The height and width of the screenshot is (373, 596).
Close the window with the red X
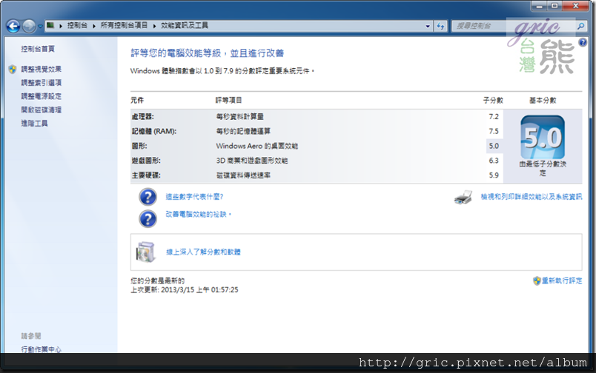[x=575, y=6]
